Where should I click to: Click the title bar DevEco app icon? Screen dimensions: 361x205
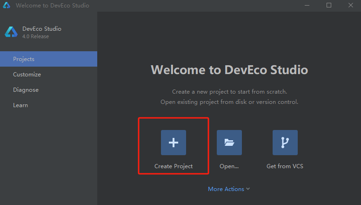click(7, 5)
